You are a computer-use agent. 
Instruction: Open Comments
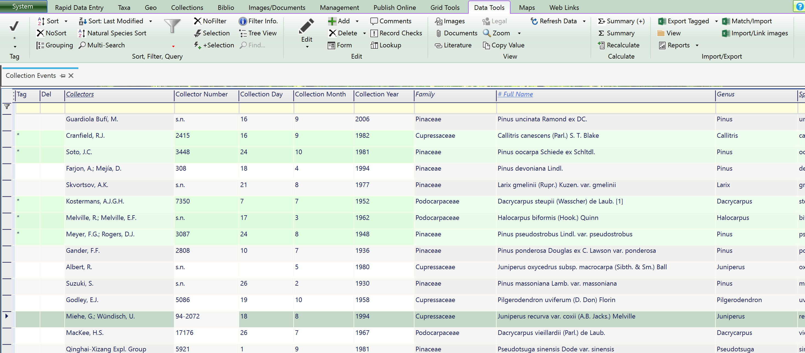[x=391, y=21]
